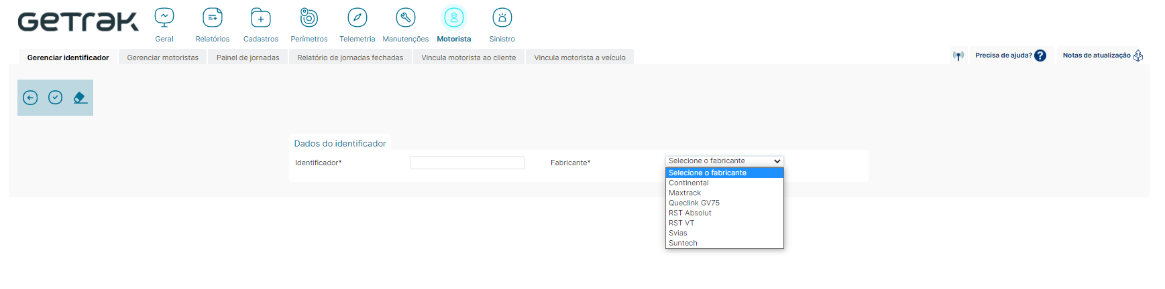The width and height of the screenshot is (1165, 289).
Task: Click the antenna signal icon
Action: pos(958,56)
